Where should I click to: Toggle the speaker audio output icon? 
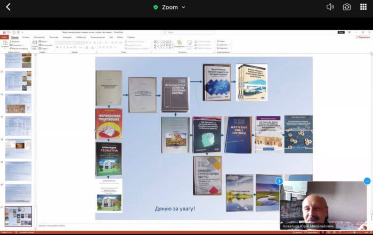[330, 7]
